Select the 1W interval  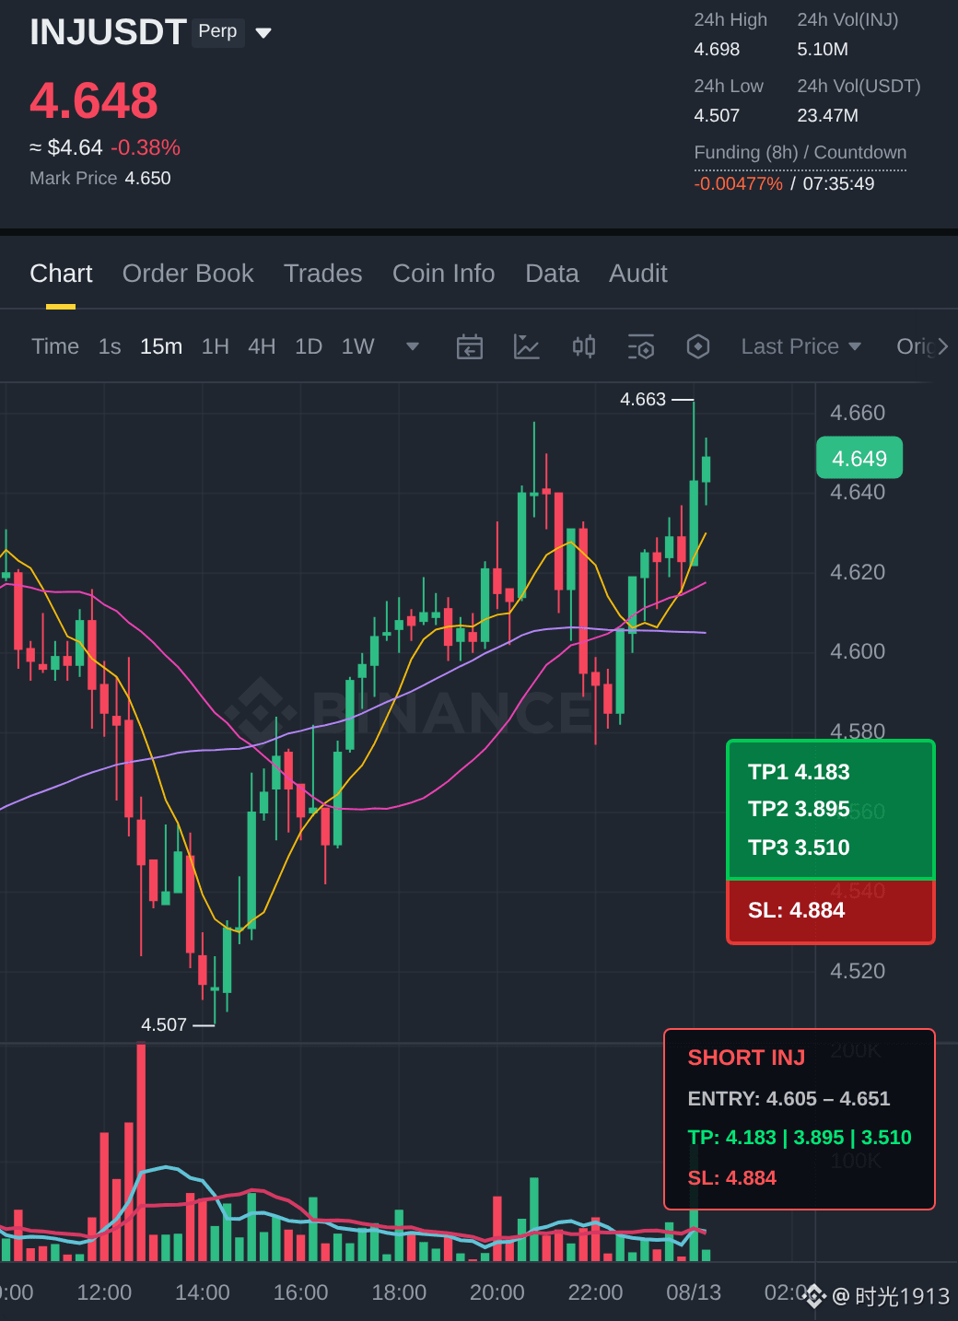click(x=358, y=346)
